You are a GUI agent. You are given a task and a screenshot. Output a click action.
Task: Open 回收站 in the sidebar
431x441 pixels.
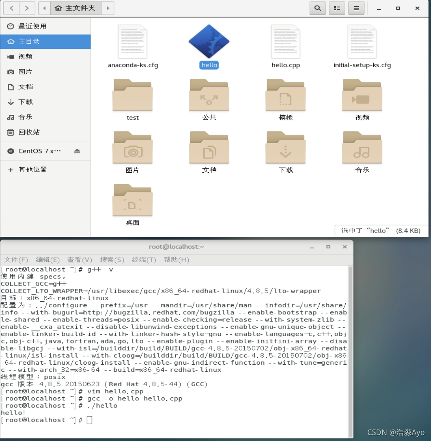[x=46, y=132]
